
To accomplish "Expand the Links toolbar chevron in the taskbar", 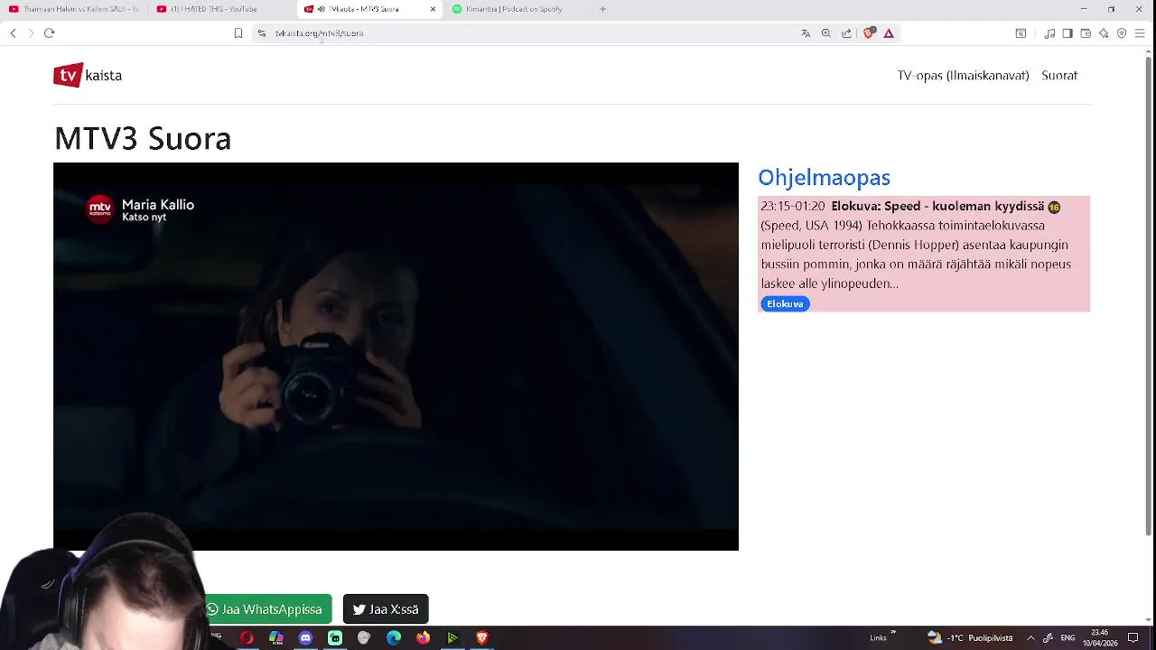I will coord(893,634).
